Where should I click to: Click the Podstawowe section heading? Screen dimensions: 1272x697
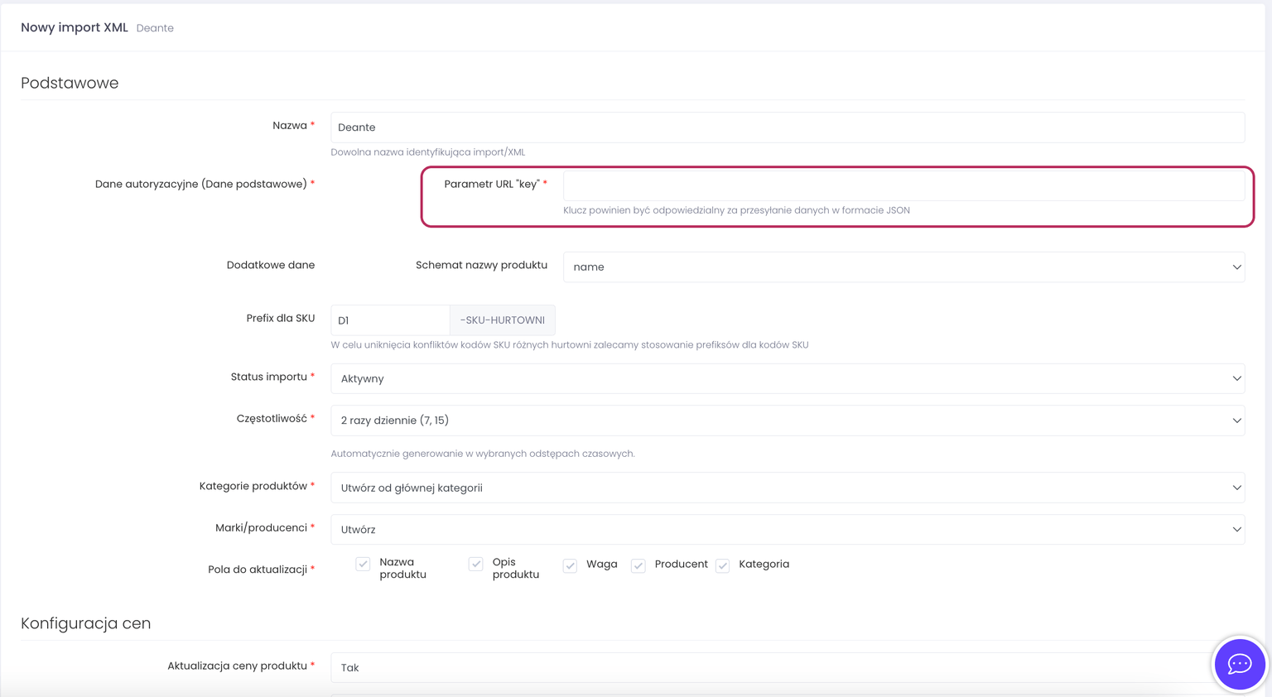pyautogui.click(x=70, y=83)
